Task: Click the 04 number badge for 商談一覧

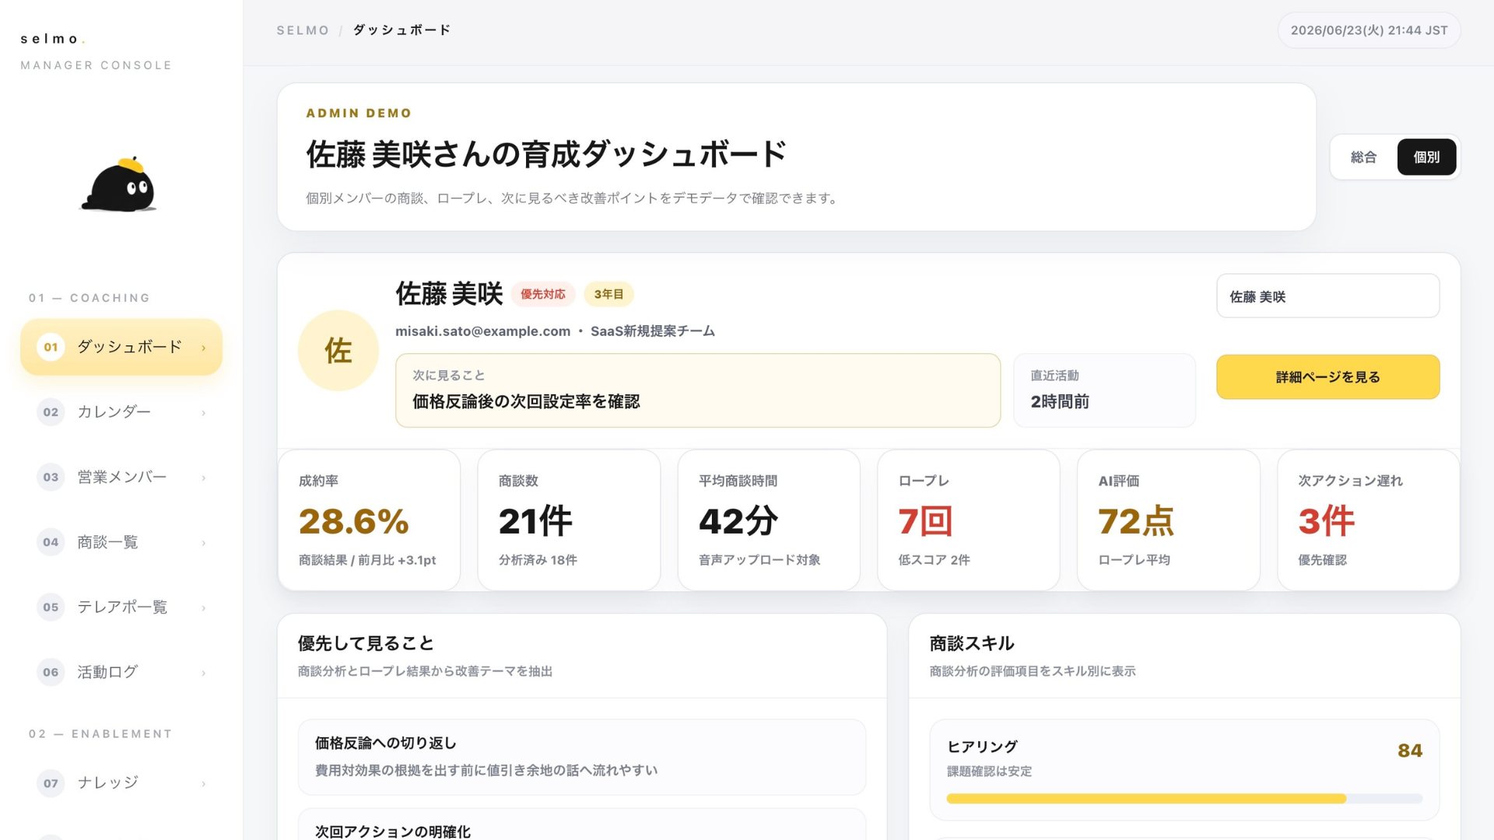Action: pos(51,542)
